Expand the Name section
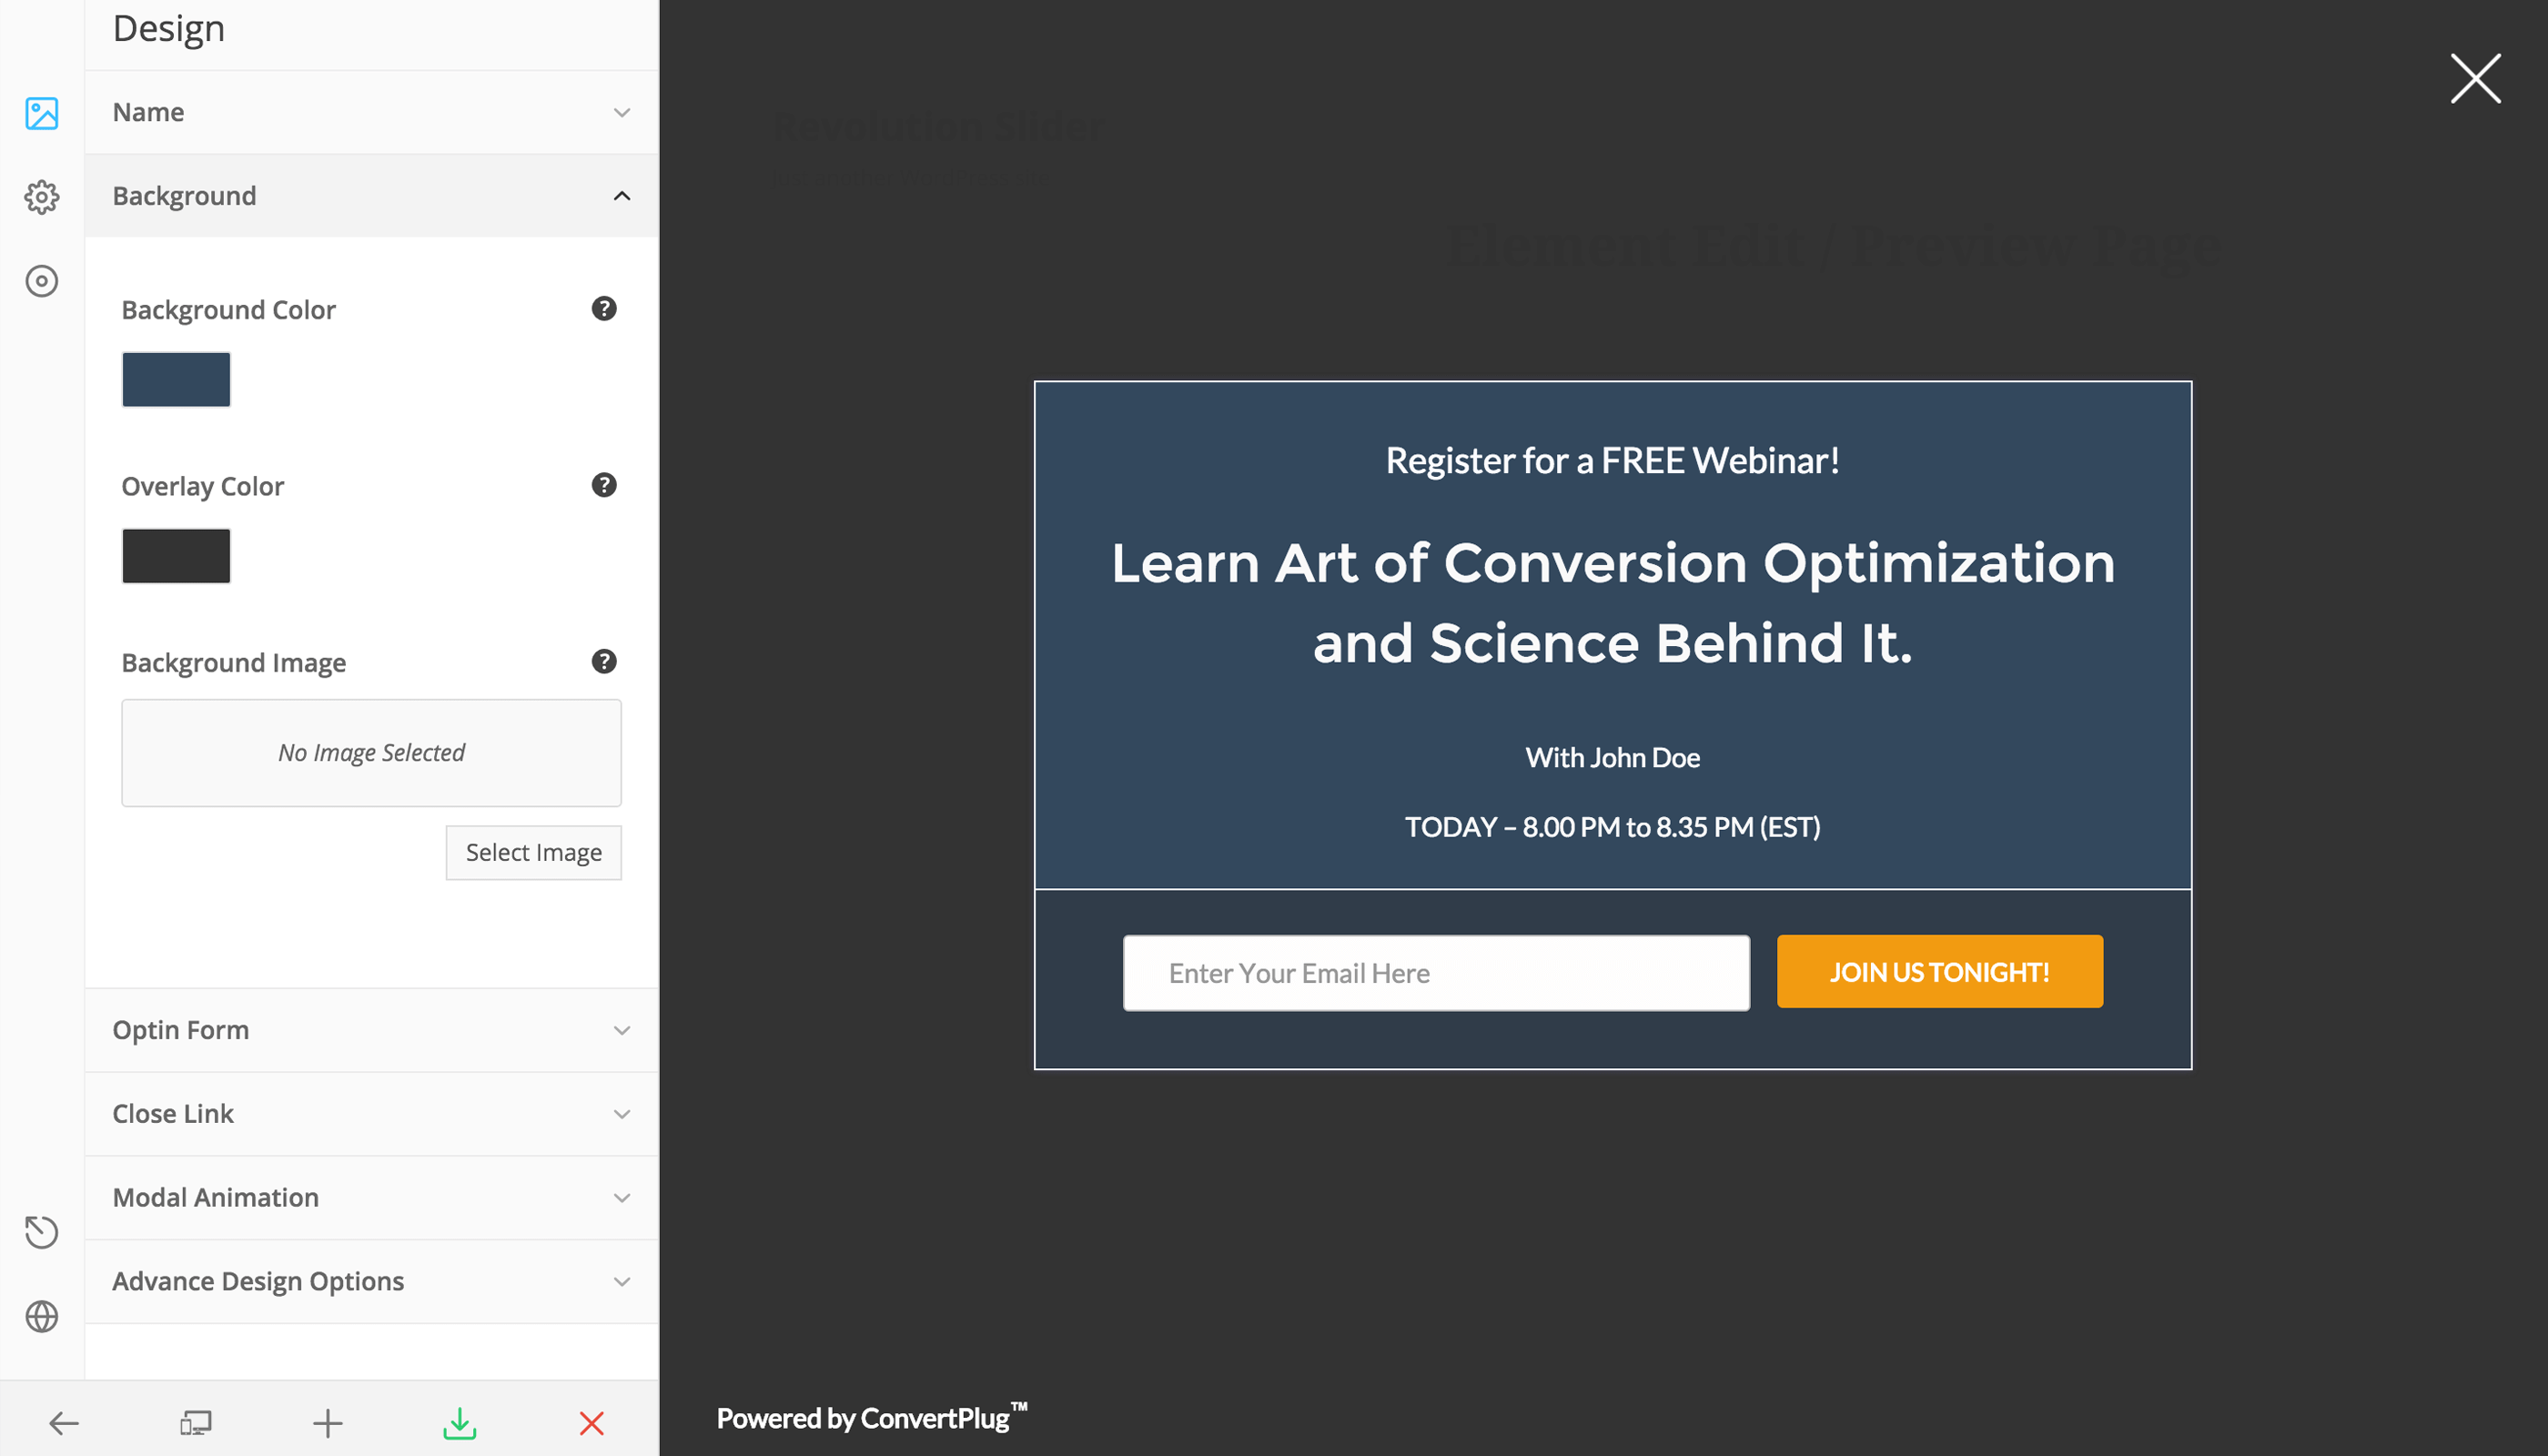The width and height of the screenshot is (2548, 1456). tap(371, 112)
